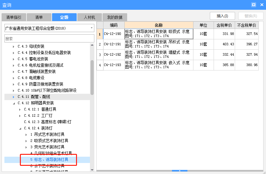This screenshot has height=174, width=266.
Task: Collapse C.4.12 照明器具安装 node
Action: point(14,103)
